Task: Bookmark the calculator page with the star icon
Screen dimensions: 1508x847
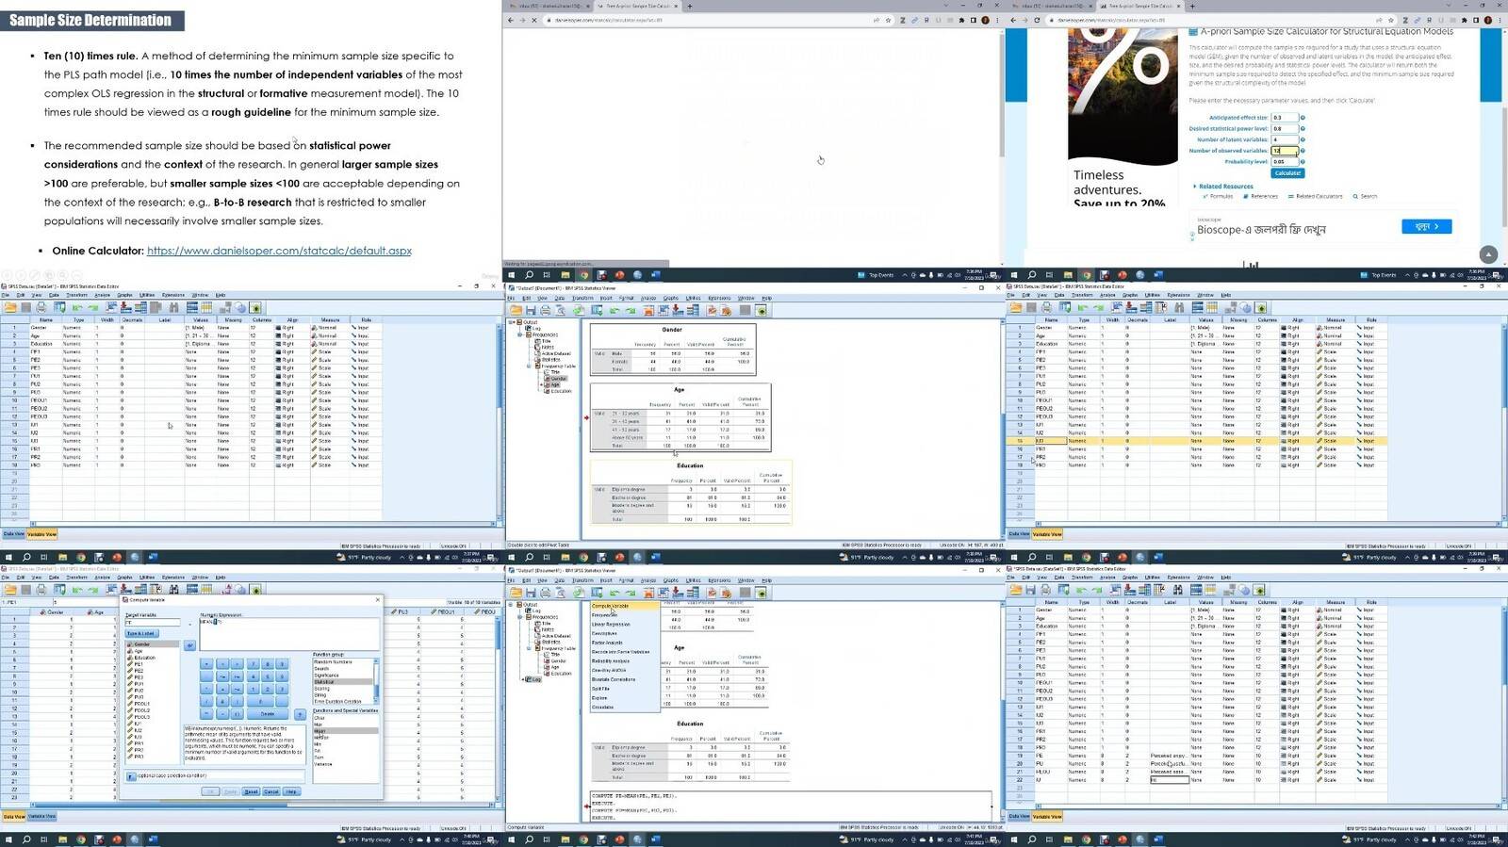Action: tap(1389, 20)
